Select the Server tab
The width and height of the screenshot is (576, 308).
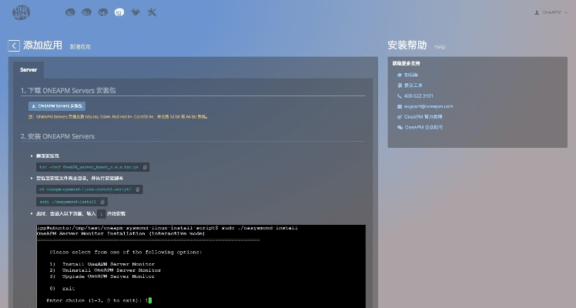(x=28, y=69)
